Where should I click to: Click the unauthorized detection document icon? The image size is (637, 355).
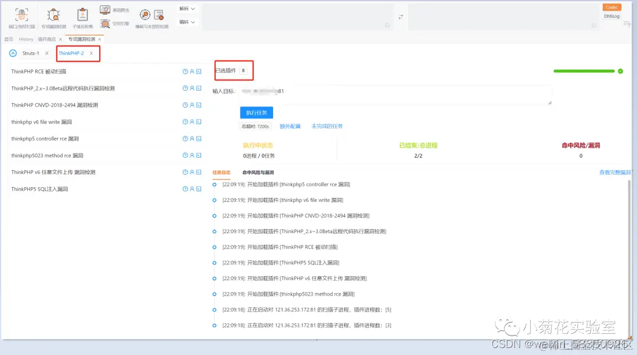(x=159, y=15)
